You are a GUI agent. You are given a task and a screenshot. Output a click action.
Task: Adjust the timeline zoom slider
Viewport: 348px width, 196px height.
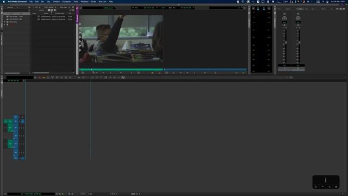[x=133, y=194]
